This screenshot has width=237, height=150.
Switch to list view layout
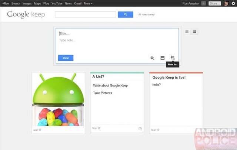tap(187, 32)
